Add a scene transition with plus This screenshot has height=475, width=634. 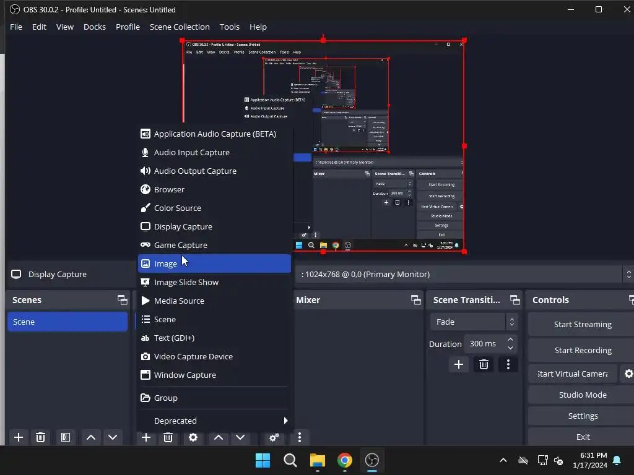click(x=459, y=365)
